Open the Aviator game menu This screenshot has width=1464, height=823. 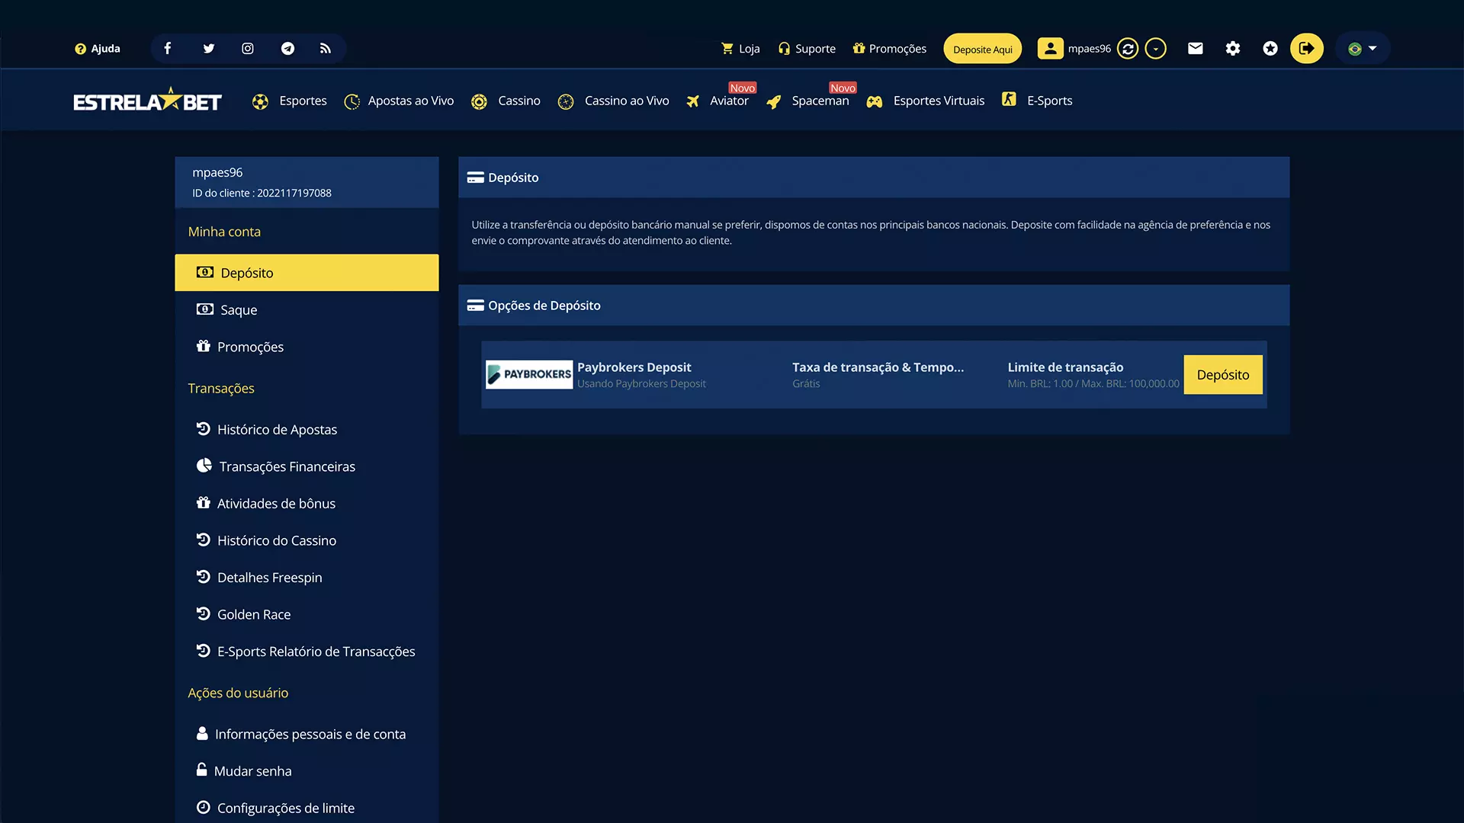click(718, 101)
